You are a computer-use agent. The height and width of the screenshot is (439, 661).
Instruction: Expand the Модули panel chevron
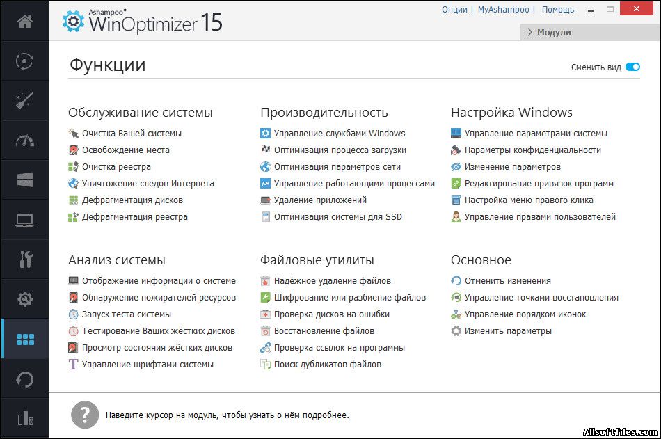[x=530, y=33]
